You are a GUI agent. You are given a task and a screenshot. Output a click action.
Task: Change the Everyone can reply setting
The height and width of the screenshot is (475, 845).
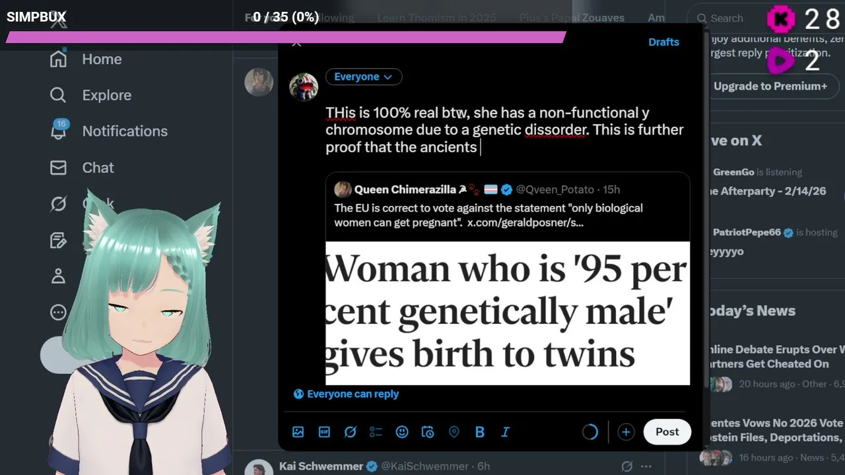tap(347, 394)
